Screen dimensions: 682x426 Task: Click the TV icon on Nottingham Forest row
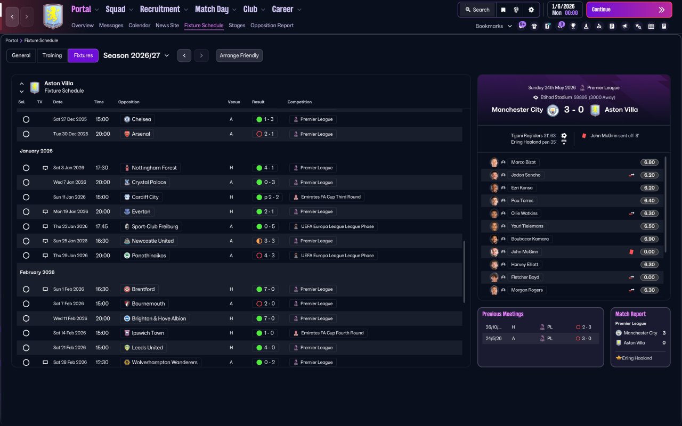pos(45,168)
